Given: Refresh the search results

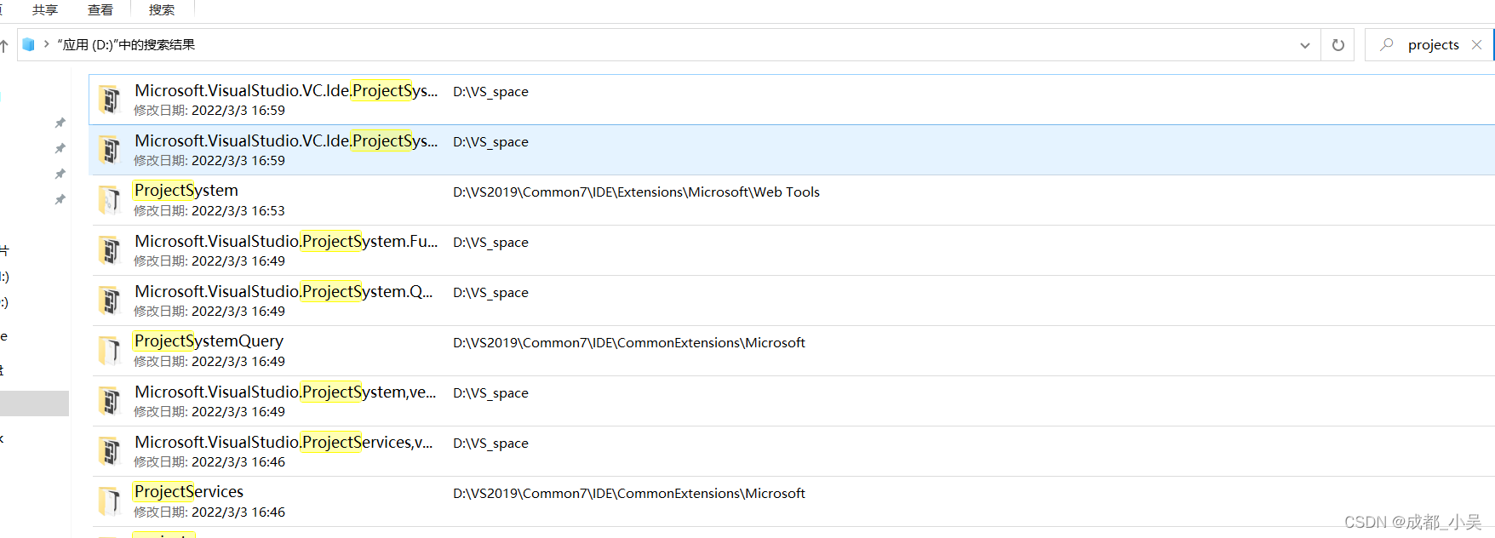Looking at the screenshot, I should [x=1337, y=45].
